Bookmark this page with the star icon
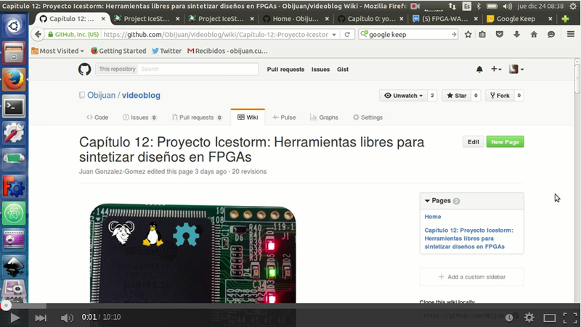581x327 pixels. [x=468, y=34]
